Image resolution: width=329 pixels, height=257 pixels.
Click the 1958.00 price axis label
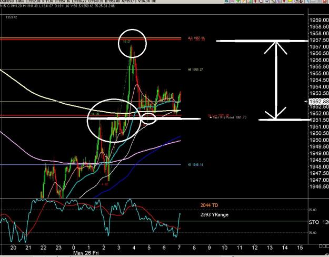click(x=319, y=33)
